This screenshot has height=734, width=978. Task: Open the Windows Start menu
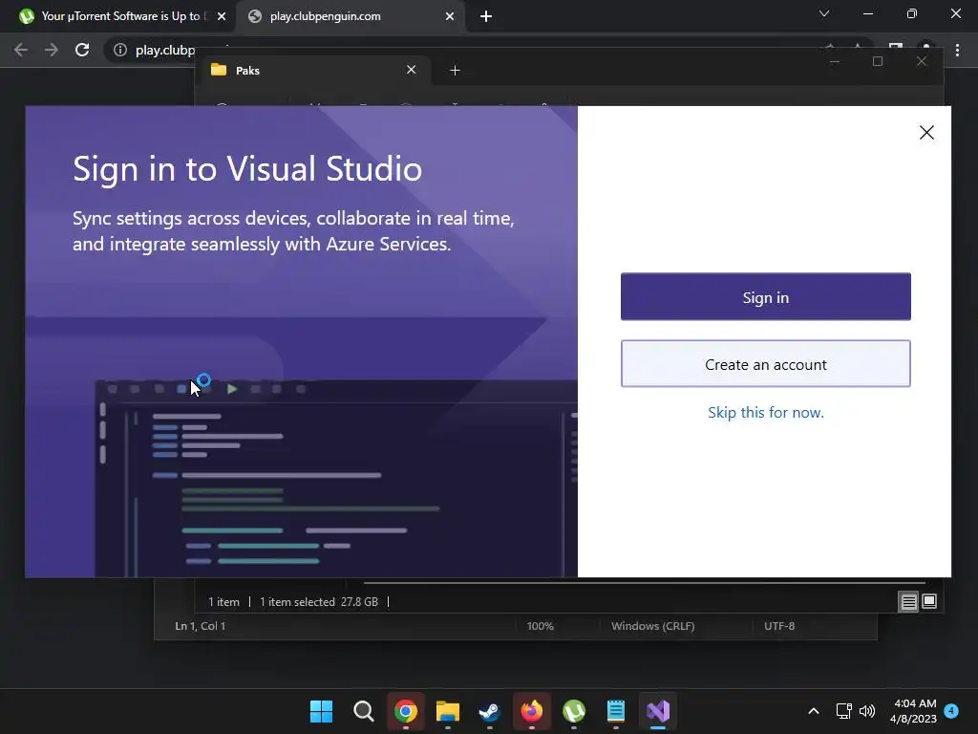click(322, 711)
